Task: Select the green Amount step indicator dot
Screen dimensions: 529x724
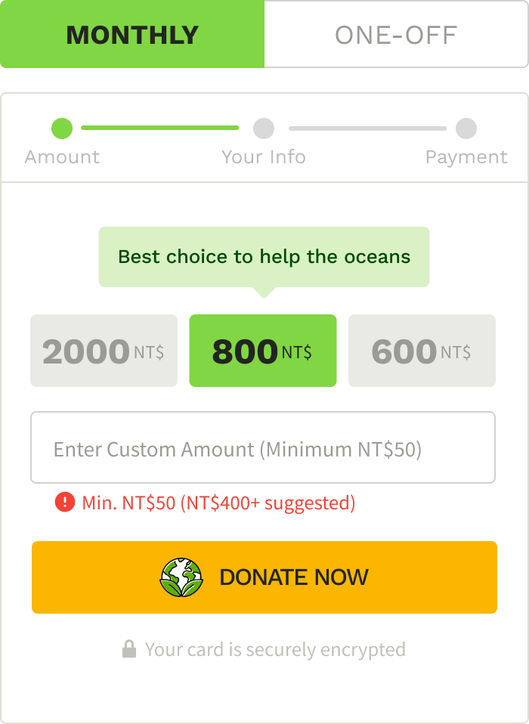Action: pos(62,128)
